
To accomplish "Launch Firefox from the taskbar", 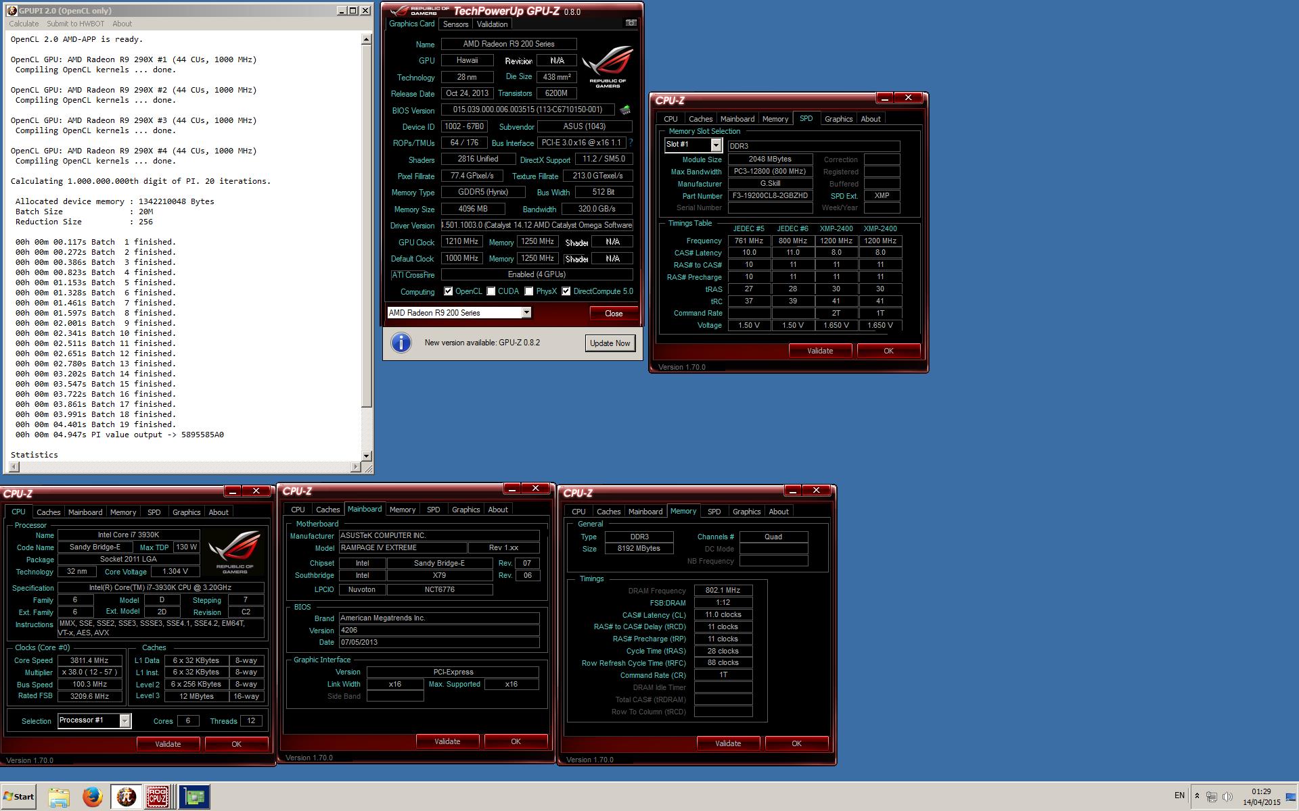I will pyautogui.click(x=92, y=797).
